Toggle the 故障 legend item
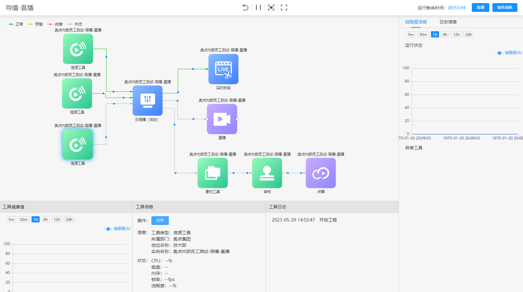This screenshot has height=292, width=523. tap(55, 24)
